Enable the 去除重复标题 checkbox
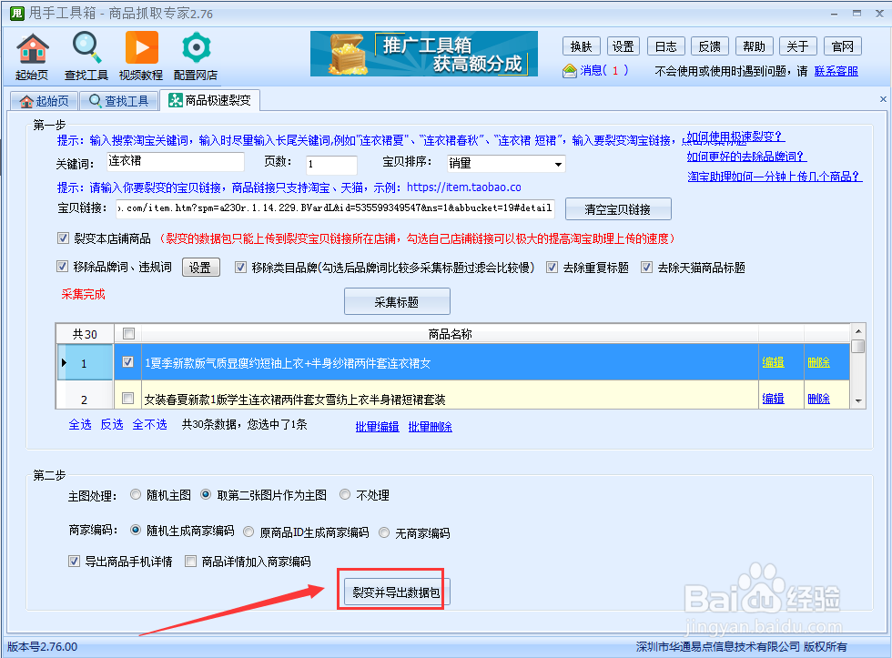Screen dimensions: 892x658 click(x=553, y=267)
